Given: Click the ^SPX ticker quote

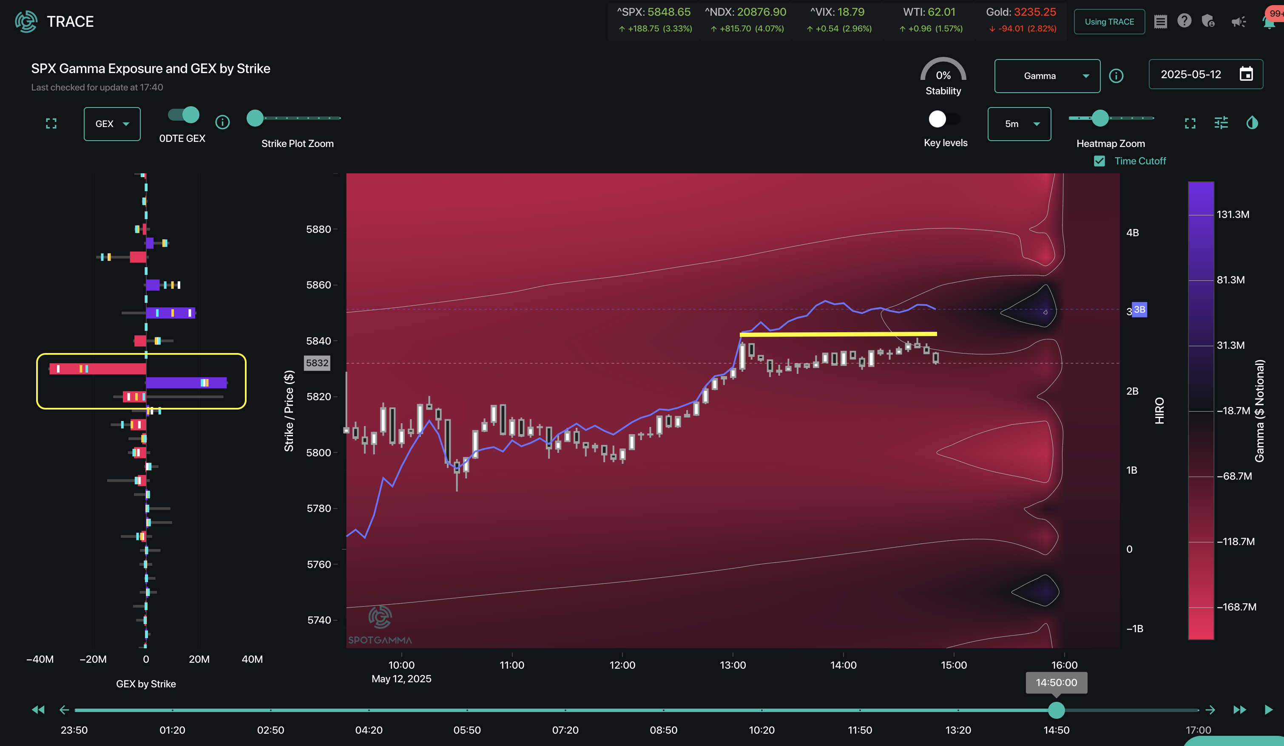Looking at the screenshot, I should click(654, 20).
